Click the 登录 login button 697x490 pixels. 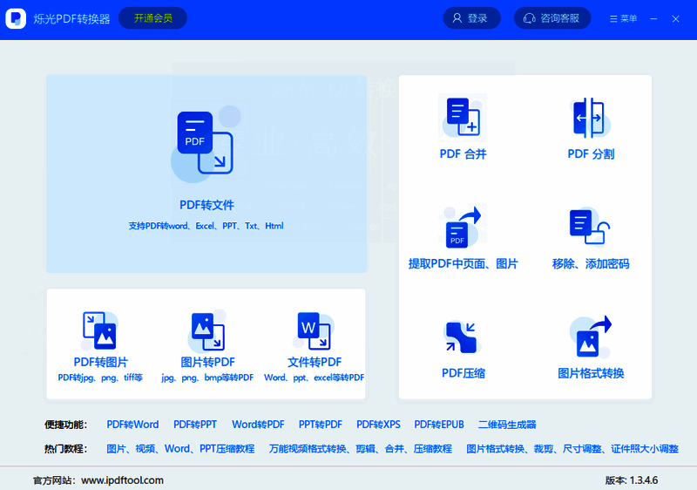click(x=471, y=18)
